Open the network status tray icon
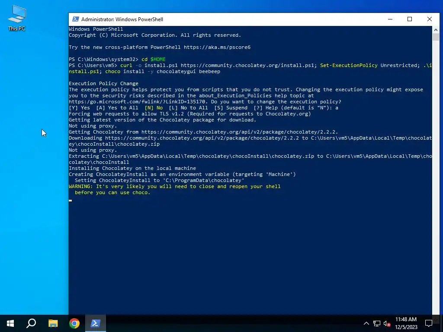This screenshot has width=443, height=332. pos(377,323)
